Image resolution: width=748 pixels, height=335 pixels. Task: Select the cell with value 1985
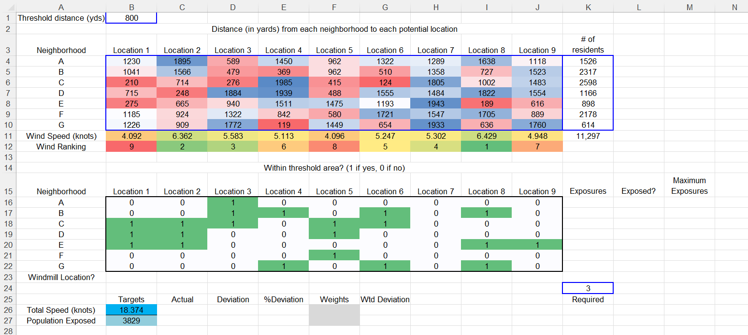(284, 82)
